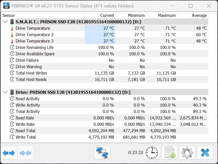Viewport: 218px width, 164px height.
Task: Select the Read Rate row label
Action: click(x=25, y=118)
